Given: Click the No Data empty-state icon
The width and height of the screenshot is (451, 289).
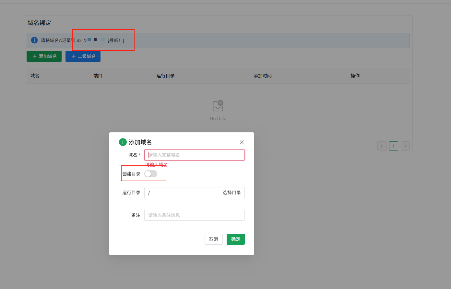Looking at the screenshot, I should pyautogui.click(x=218, y=106).
